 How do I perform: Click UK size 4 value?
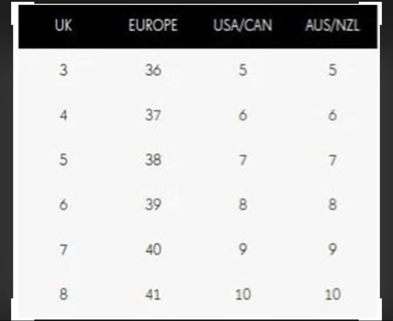coord(63,115)
